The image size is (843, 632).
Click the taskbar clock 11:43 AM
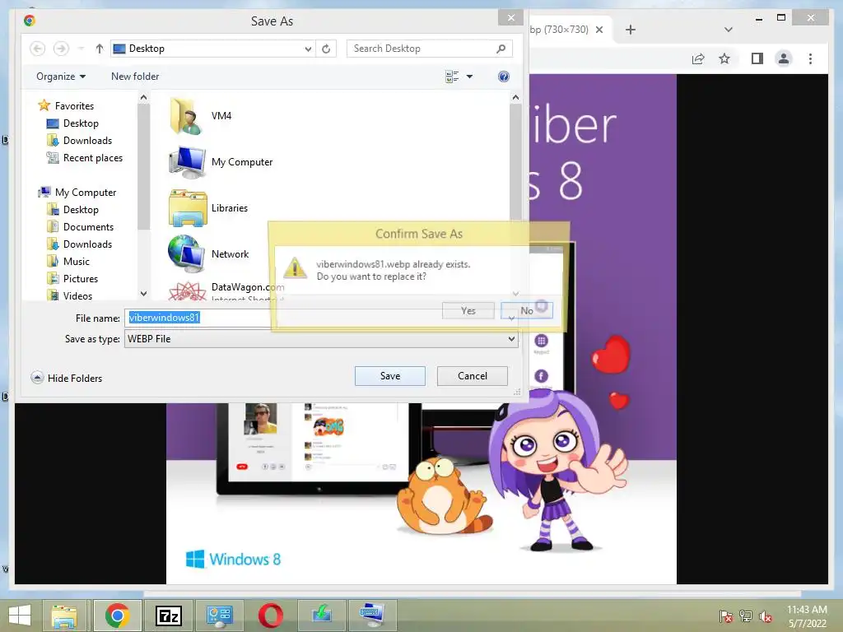807,610
